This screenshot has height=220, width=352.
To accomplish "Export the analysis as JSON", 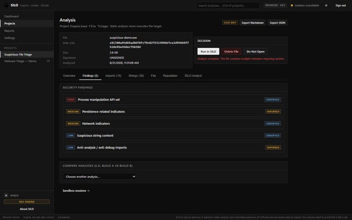I will coord(277,23).
